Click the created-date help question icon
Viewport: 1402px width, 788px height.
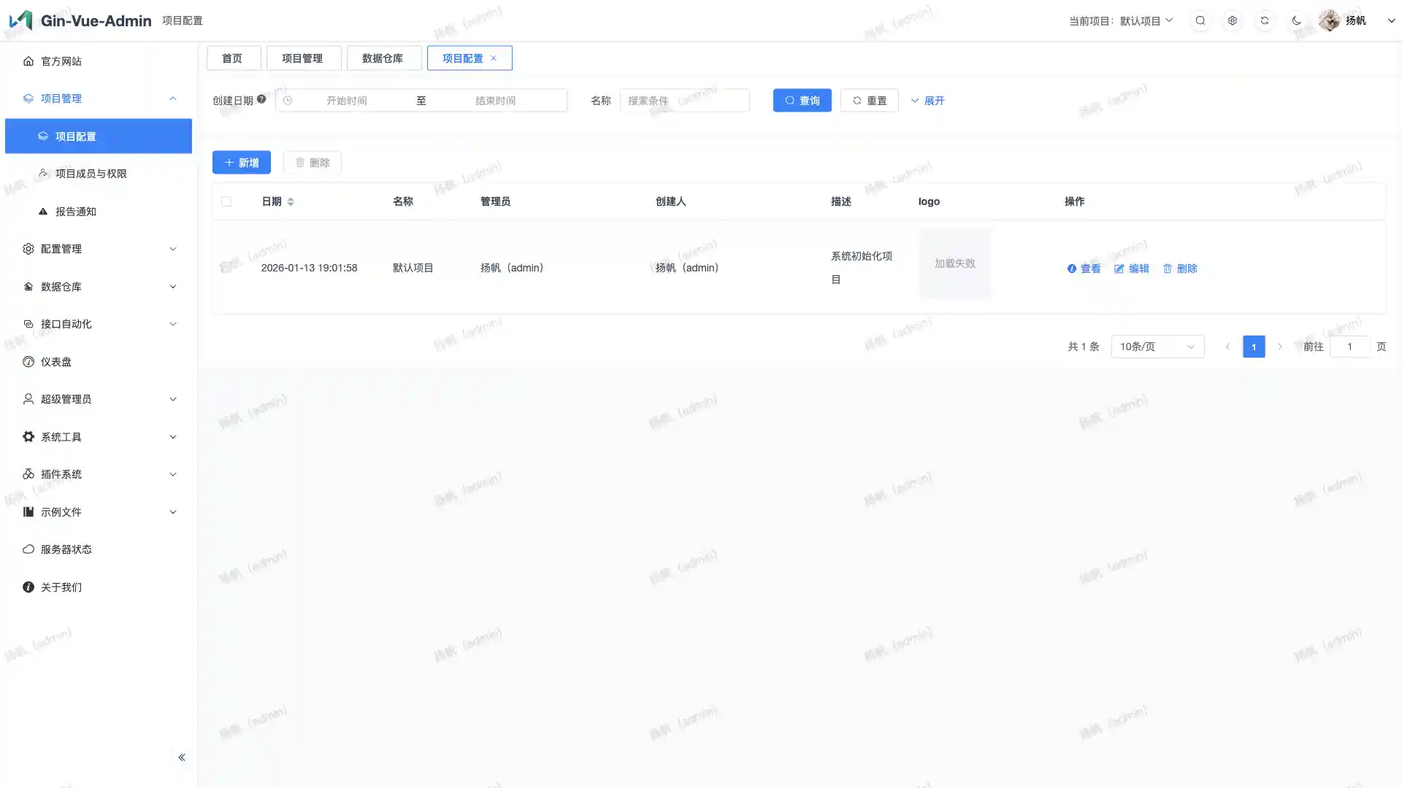click(x=261, y=99)
